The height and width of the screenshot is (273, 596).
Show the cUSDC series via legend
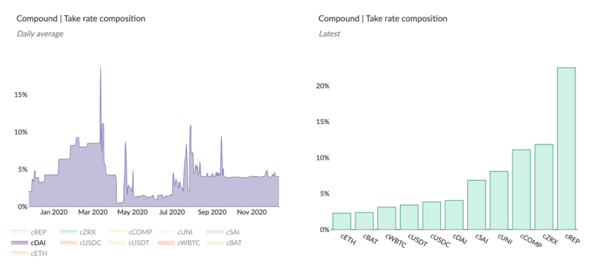click(x=80, y=242)
